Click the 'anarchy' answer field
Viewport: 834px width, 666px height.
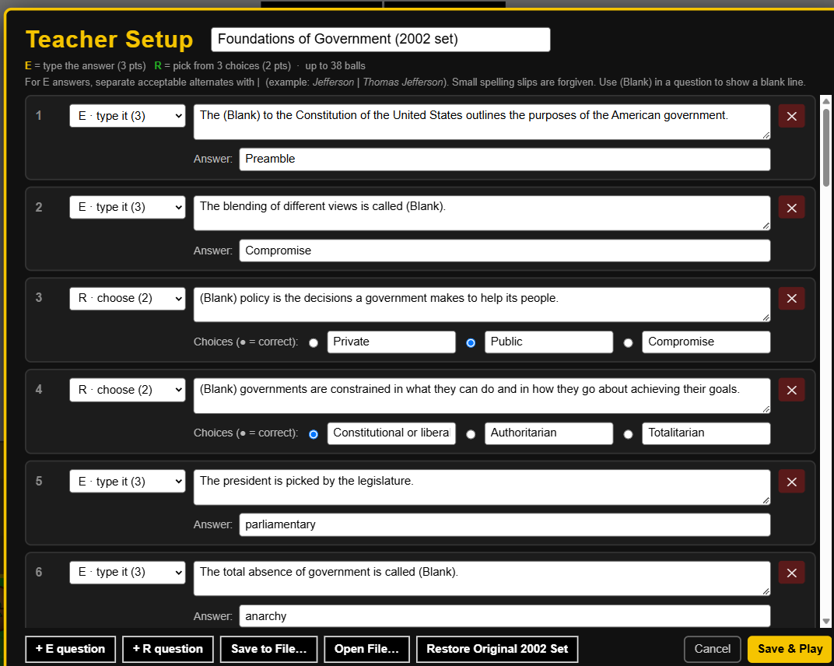click(x=505, y=616)
